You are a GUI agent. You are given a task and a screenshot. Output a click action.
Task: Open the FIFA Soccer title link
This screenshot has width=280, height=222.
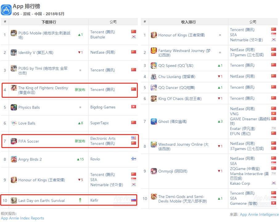point(29,141)
